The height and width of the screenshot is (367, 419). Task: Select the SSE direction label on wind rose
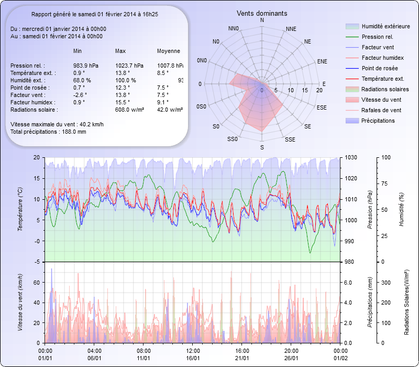pyautogui.click(x=290, y=139)
